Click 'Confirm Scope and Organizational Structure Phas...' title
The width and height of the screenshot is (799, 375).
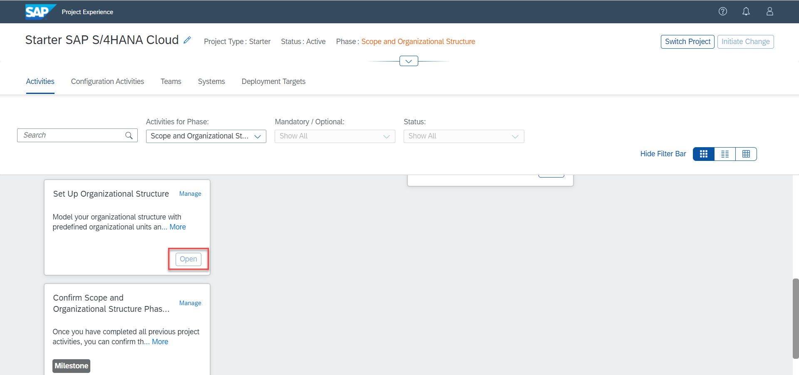[111, 303]
